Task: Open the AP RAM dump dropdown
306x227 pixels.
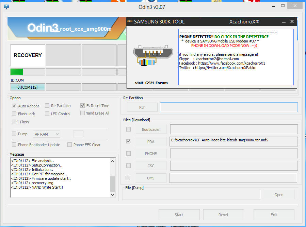Action: point(46,134)
